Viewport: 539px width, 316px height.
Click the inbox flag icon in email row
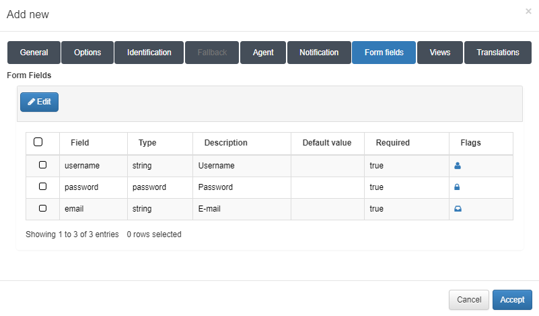click(x=458, y=209)
